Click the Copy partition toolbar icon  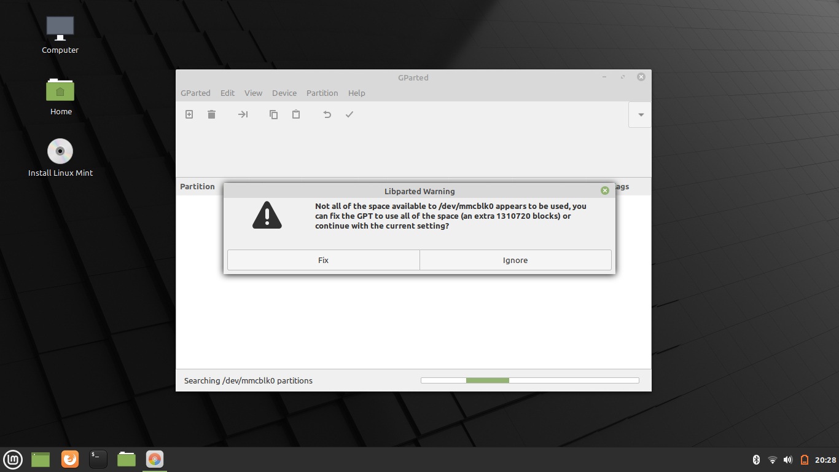point(274,114)
